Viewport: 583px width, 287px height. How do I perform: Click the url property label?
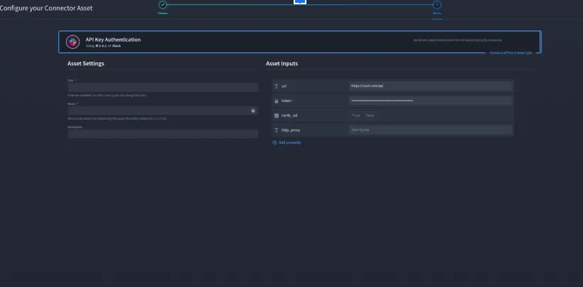[x=284, y=86]
